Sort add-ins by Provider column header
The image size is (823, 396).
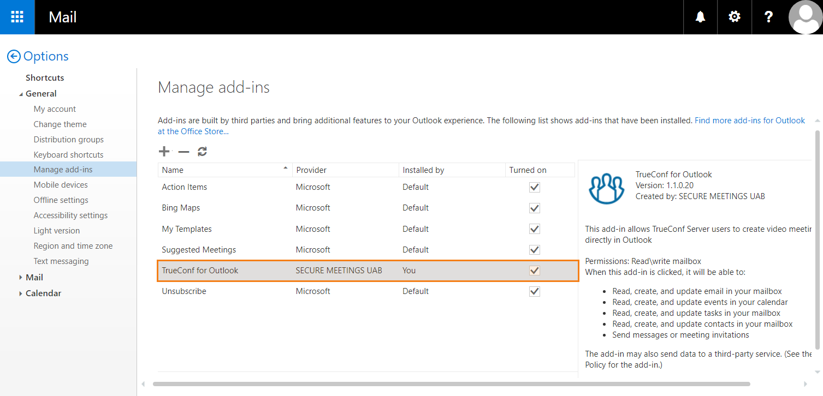coord(311,170)
